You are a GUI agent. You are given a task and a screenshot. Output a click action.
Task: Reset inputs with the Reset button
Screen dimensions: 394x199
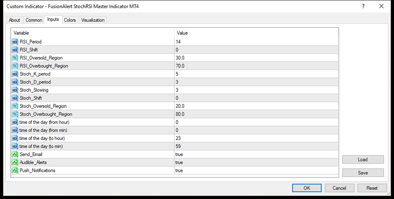tap(372, 188)
